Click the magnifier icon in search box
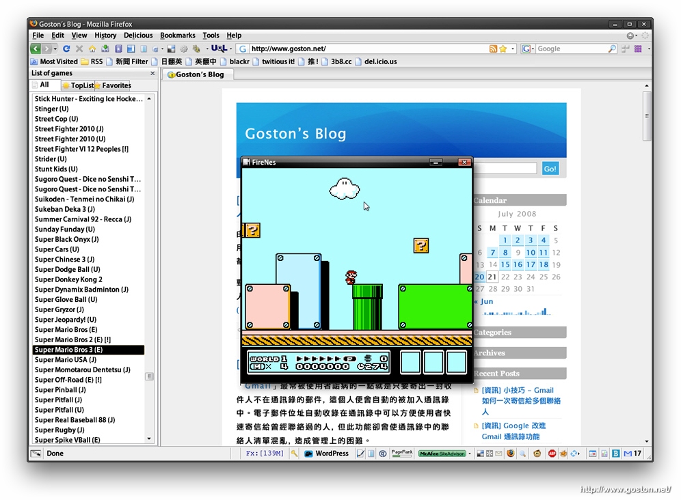Image resolution: width=681 pixels, height=500 pixels. click(612, 48)
